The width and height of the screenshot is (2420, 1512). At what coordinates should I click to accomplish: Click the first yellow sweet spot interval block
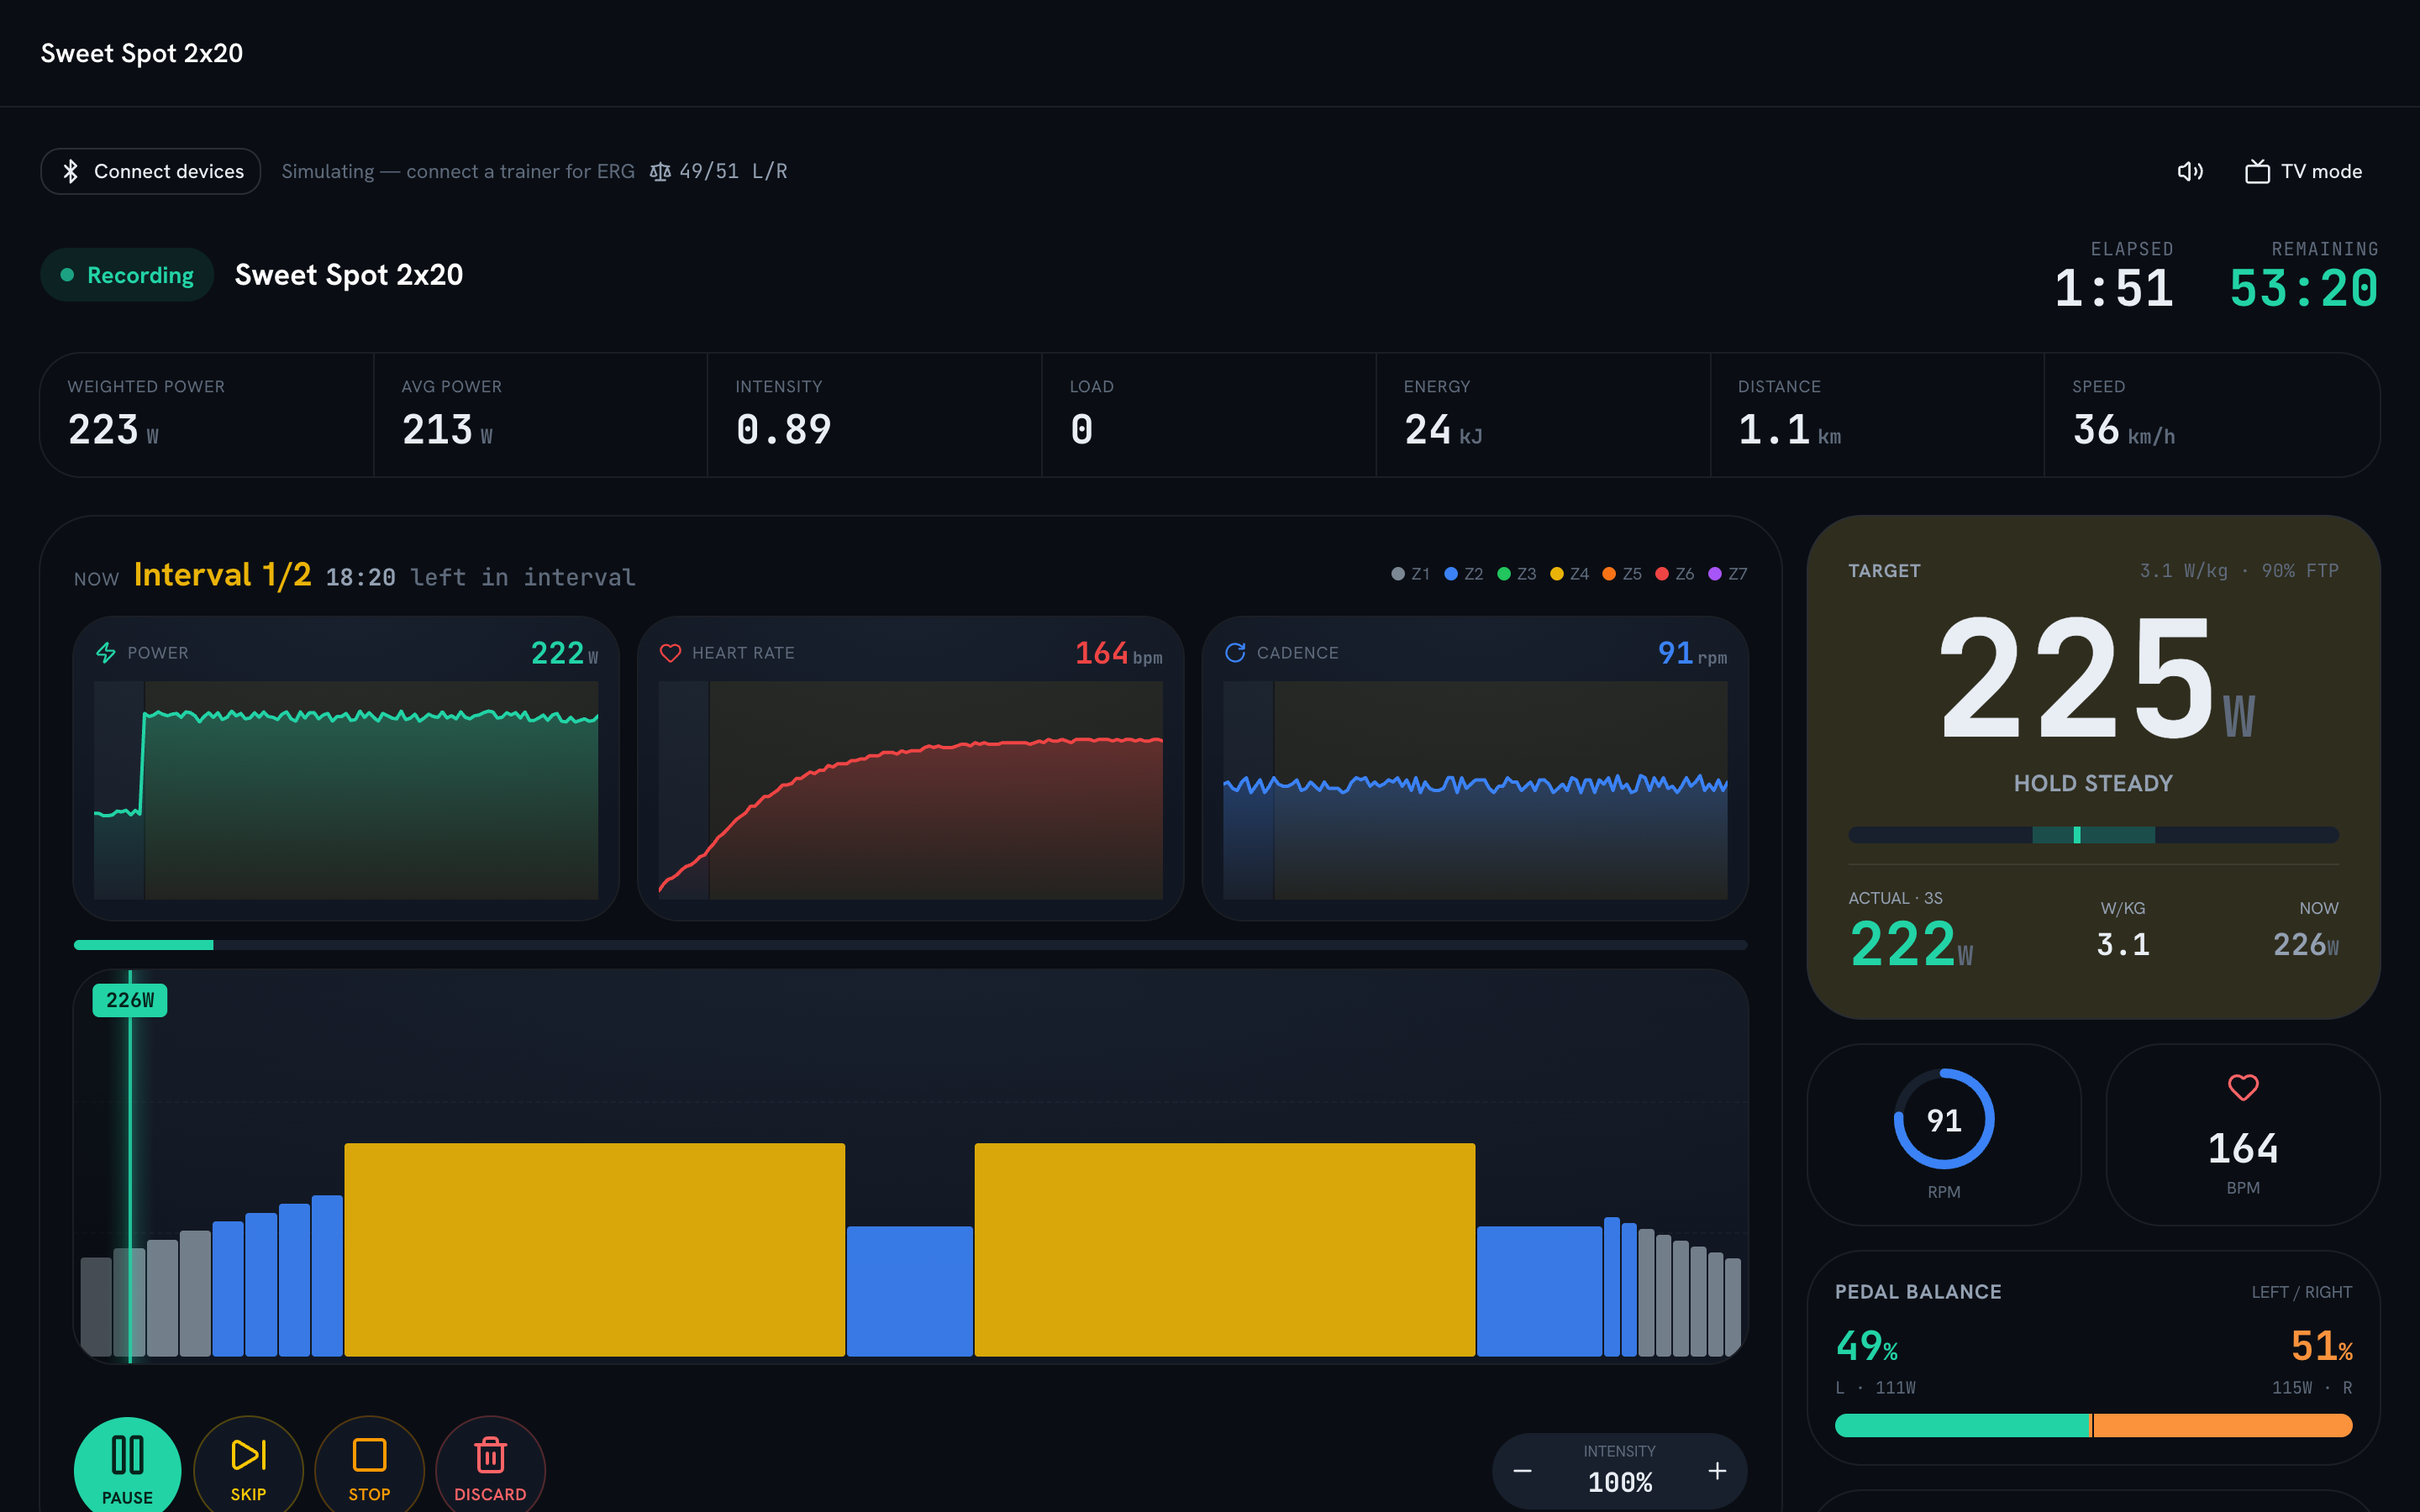coord(594,1250)
